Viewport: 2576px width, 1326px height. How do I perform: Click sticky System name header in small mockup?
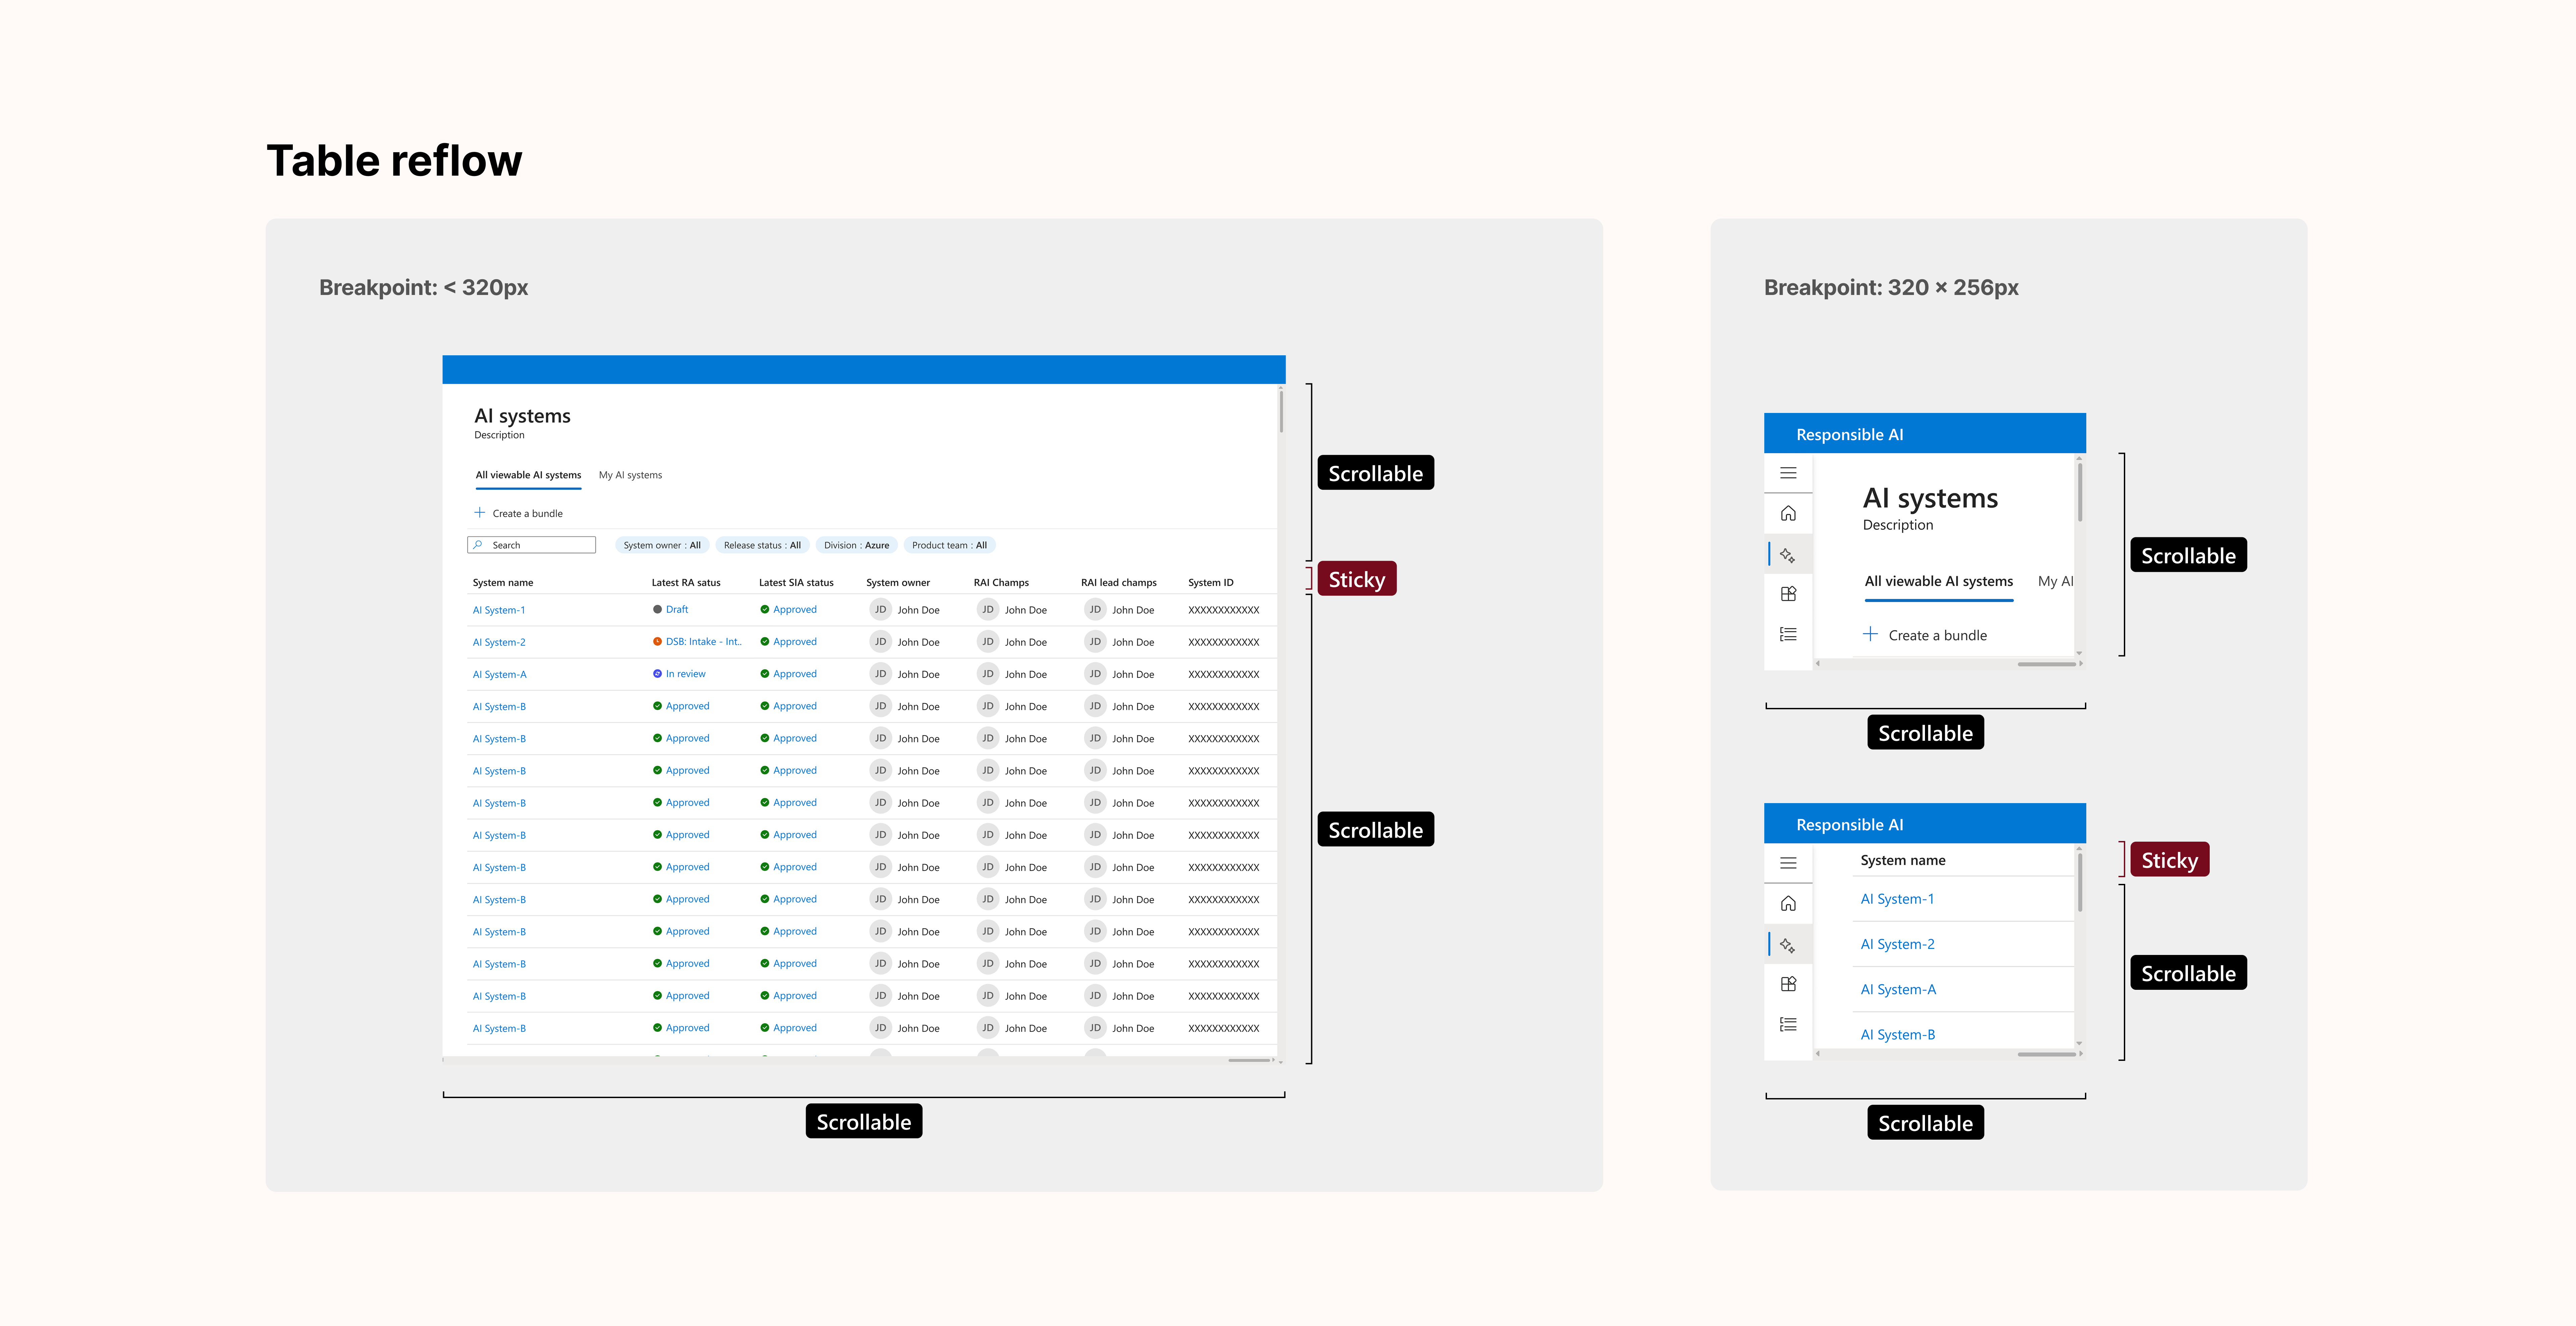point(1903,860)
